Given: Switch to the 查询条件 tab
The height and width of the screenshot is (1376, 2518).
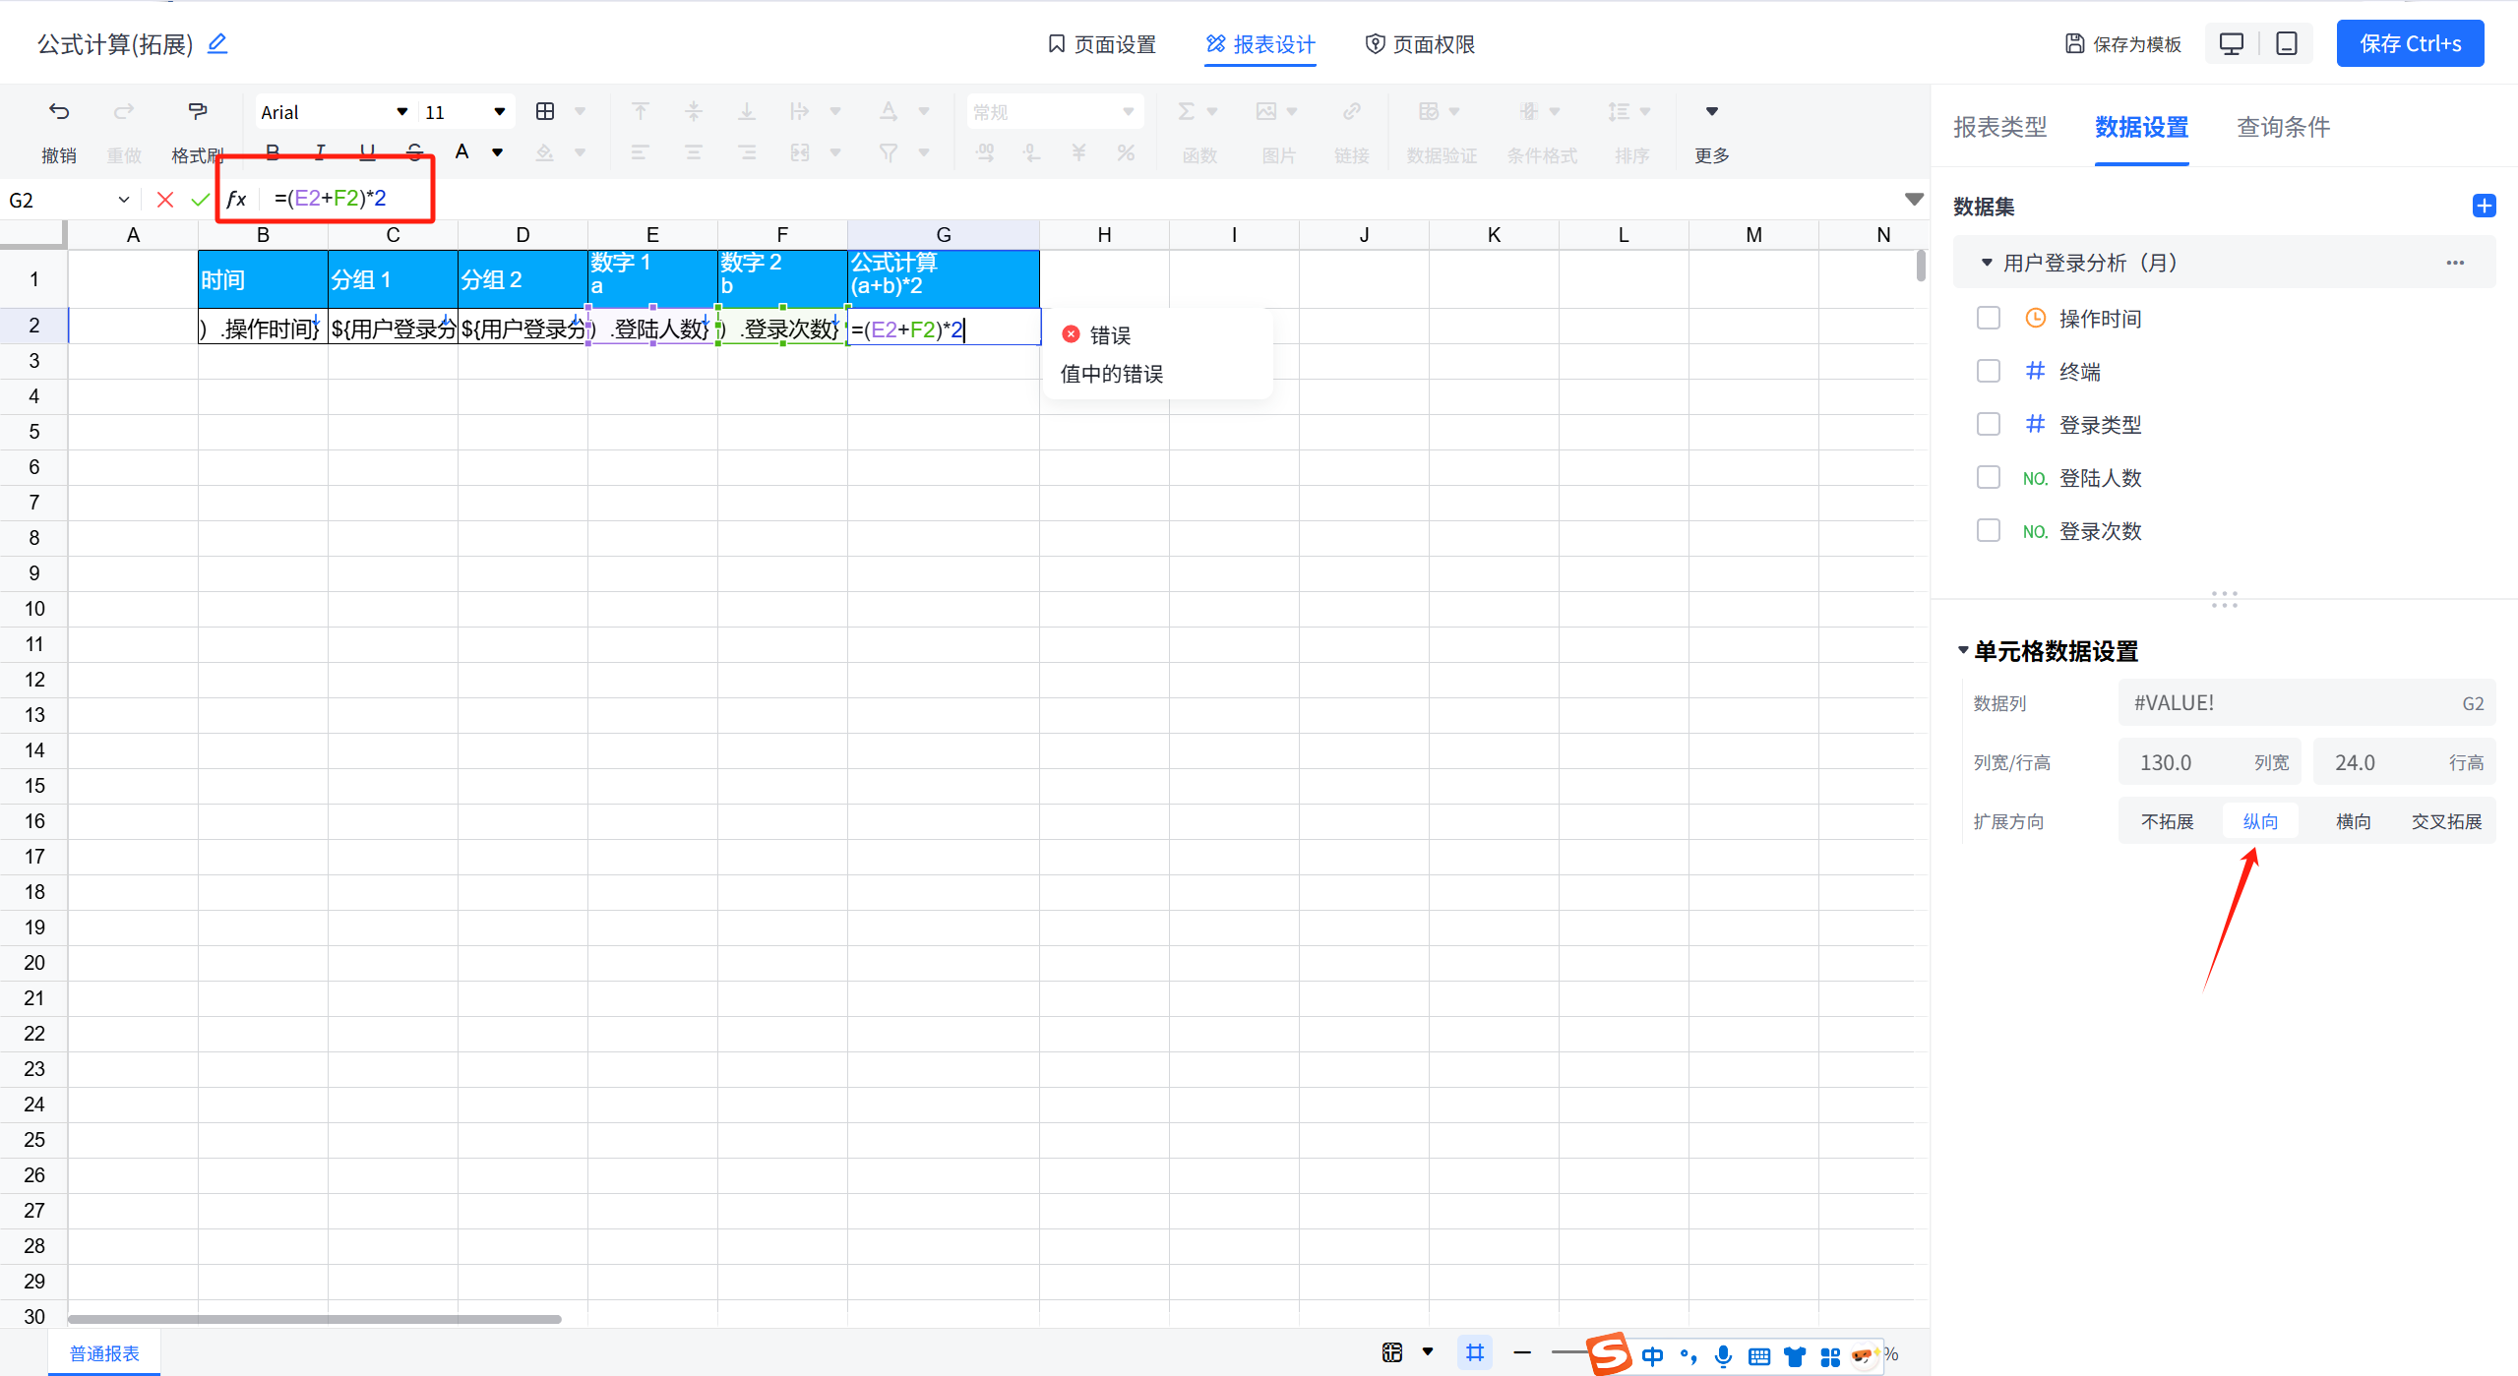Looking at the screenshot, I should 2283,127.
